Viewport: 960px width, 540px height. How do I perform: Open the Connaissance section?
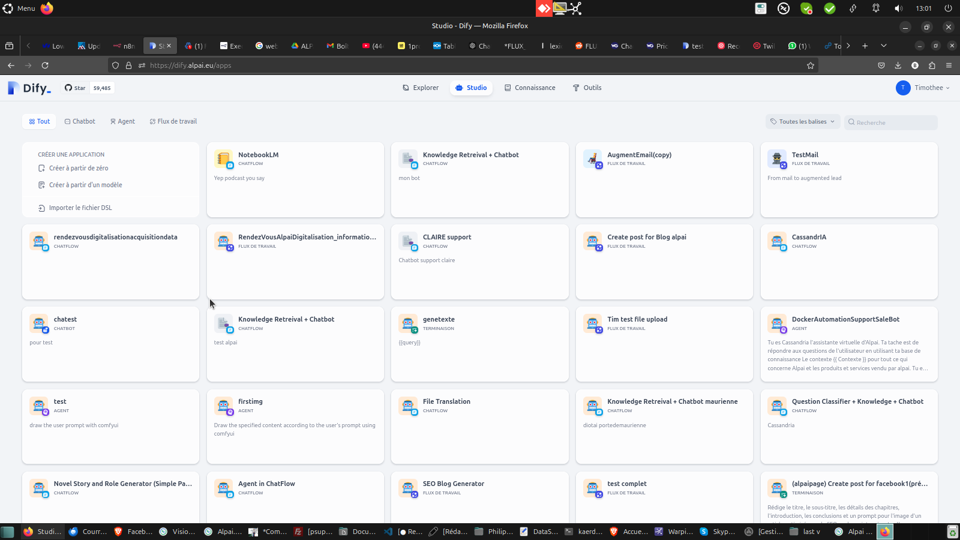[x=530, y=88]
